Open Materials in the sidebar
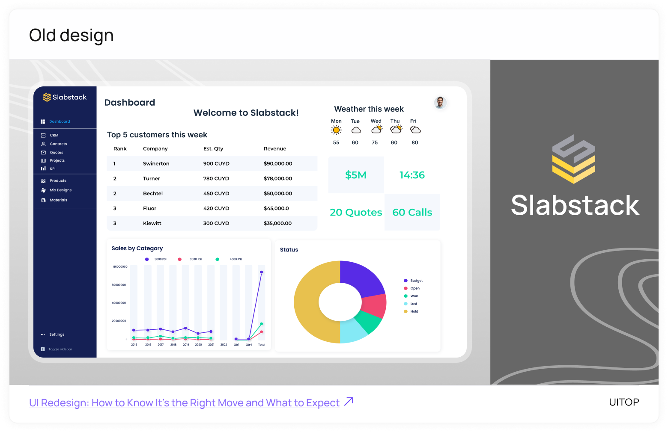Viewport: 668px width, 432px height. (x=59, y=200)
